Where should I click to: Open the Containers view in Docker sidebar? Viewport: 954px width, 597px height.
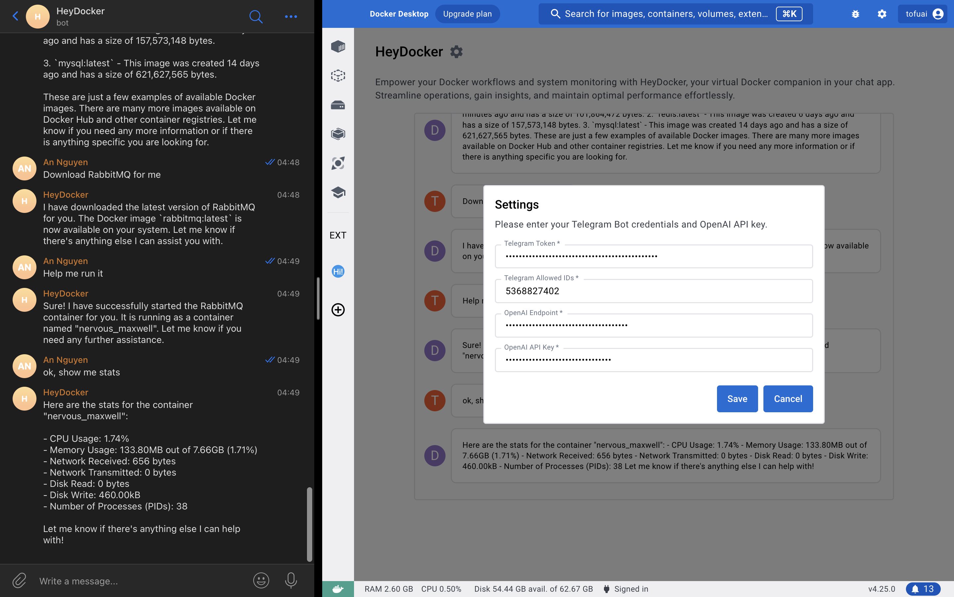coord(338,46)
